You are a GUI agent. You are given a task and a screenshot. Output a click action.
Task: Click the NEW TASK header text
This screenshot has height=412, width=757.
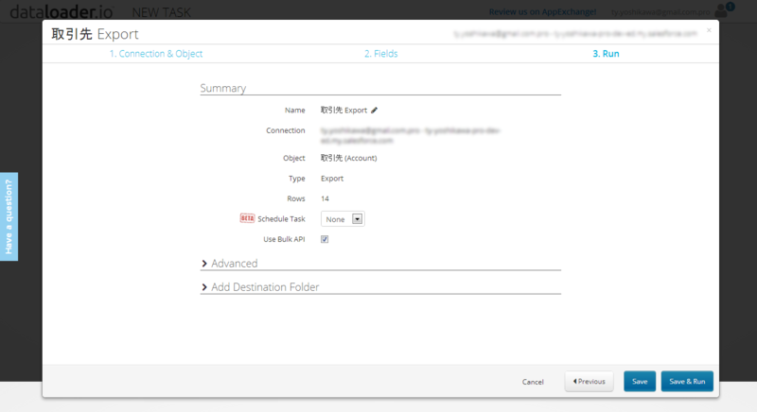click(161, 12)
